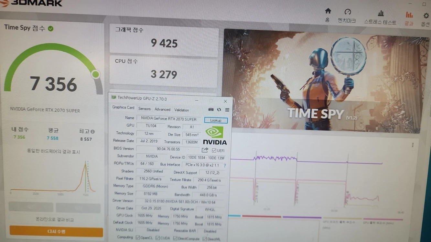Toggle the DirectML checkbox
This screenshot has height=242, width=431.
pyautogui.click(x=205, y=239)
